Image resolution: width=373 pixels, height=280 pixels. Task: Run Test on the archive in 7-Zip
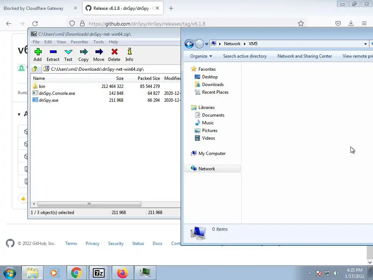[x=68, y=55]
